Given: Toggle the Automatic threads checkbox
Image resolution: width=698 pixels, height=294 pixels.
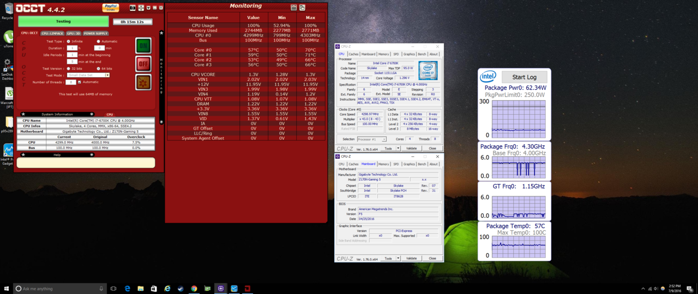Looking at the screenshot, I should click(80, 82).
